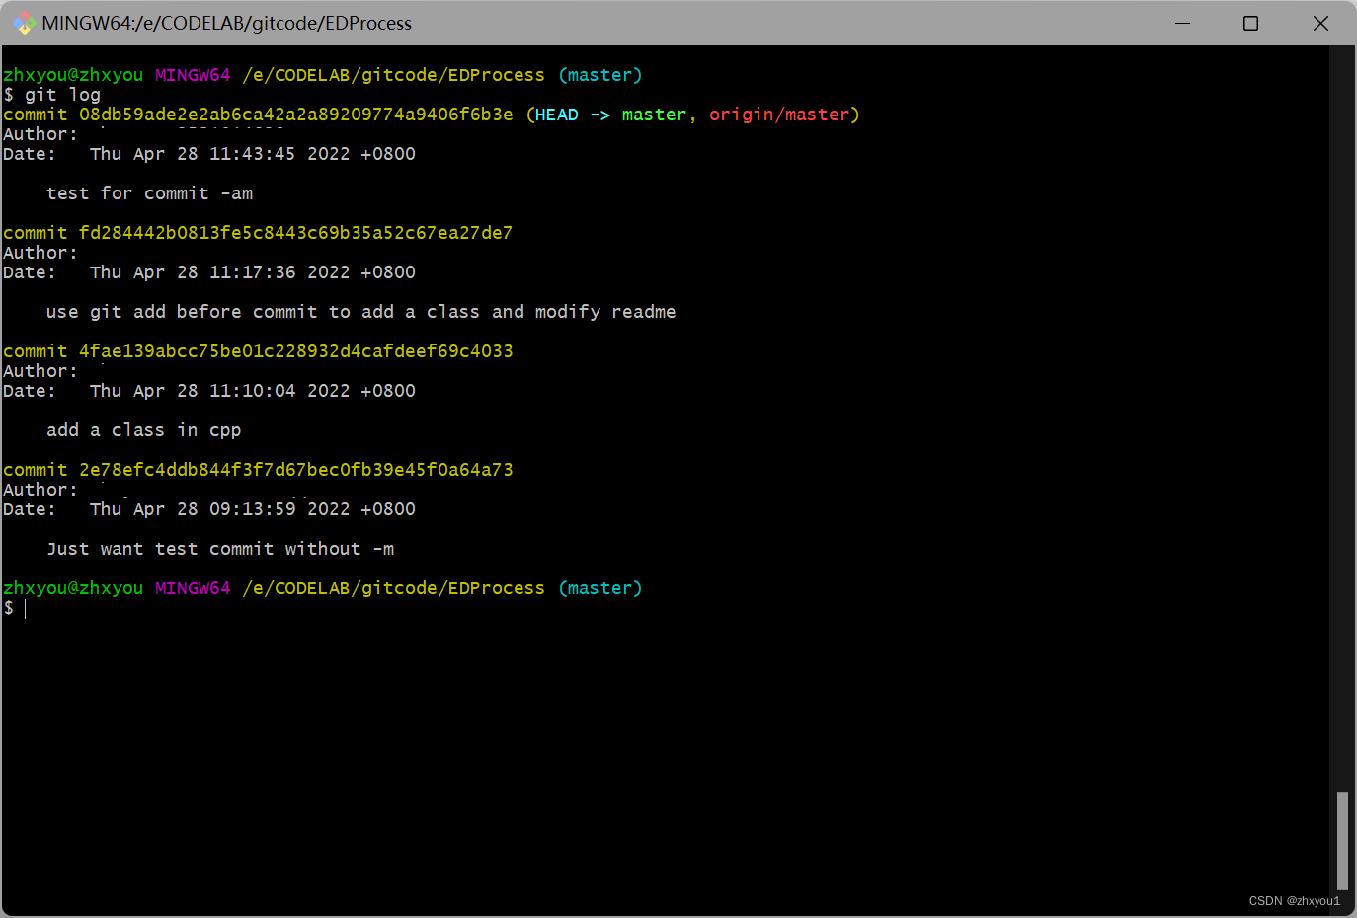Click commit hash 08db59ade2e2ab6ca42a2a89209774a9406f6b3e
The height and width of the screenshot is (918, 1357).
[x=296, y=115]
